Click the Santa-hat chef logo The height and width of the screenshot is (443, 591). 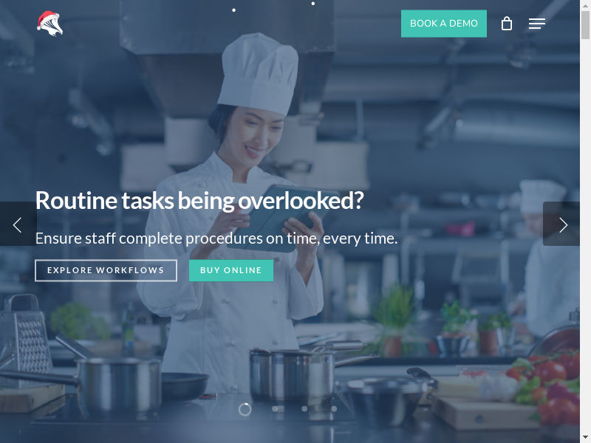click(x=49, y=24)
